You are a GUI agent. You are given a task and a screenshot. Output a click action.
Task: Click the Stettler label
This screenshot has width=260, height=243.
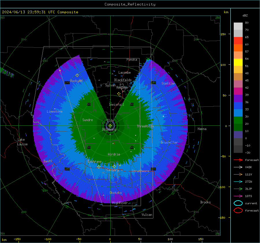click(x=168, y=84)
